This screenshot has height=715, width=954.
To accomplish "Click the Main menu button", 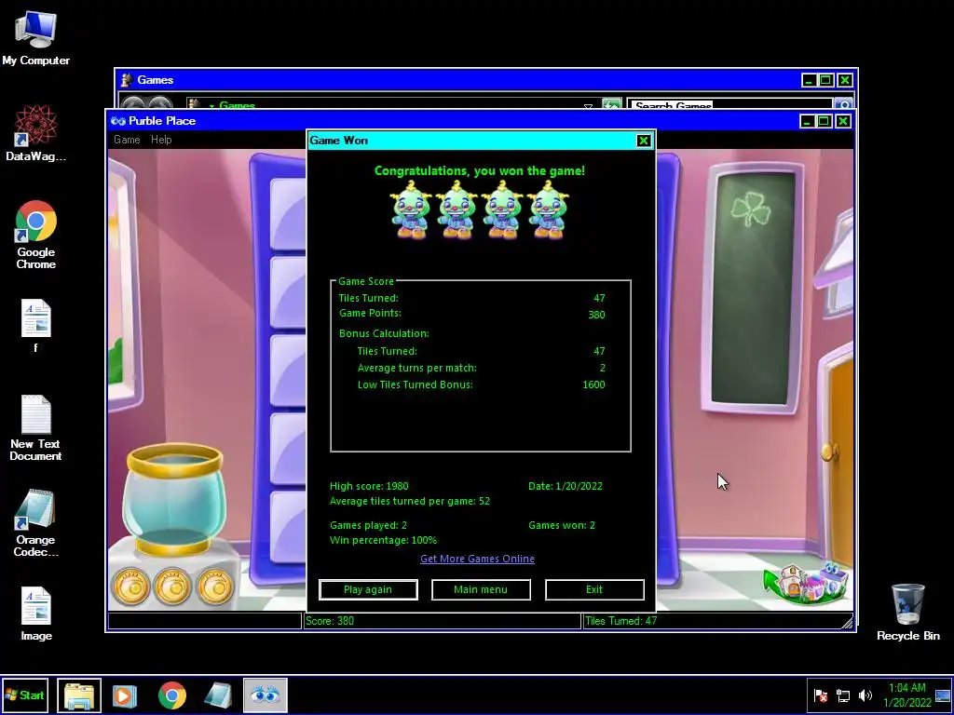I will (x=481, y=589).
